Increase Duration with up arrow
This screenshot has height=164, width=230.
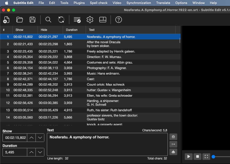pyautogui.click(x=31, y=152)
